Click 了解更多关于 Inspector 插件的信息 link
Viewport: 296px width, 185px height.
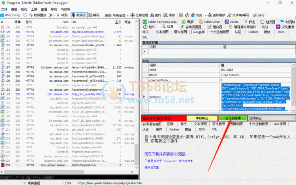(x=170, y=161)
